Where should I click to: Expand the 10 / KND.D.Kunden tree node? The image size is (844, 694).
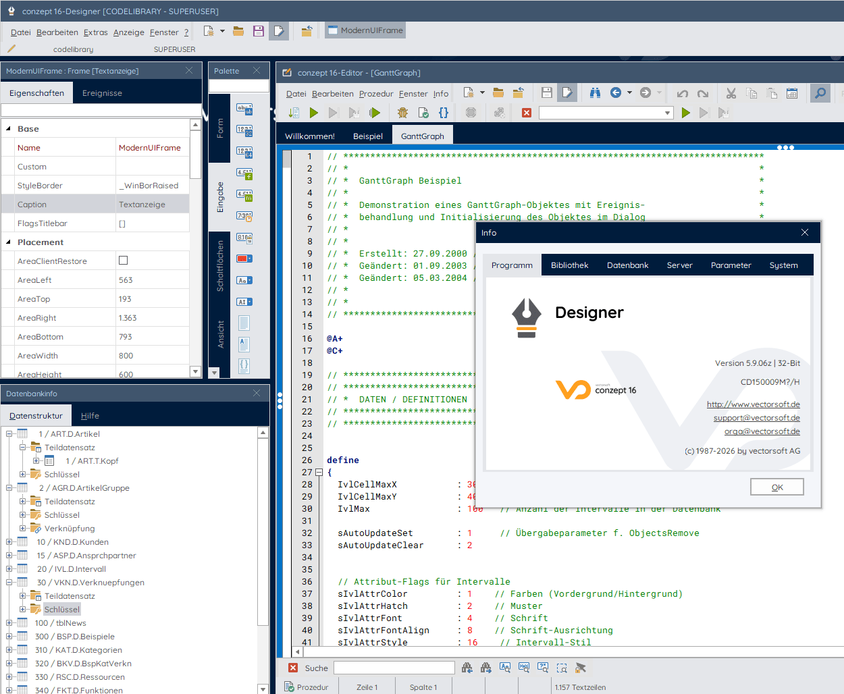coord(9,541)
